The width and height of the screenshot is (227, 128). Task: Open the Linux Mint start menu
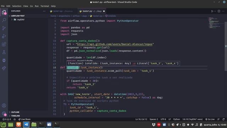[x=3, y=124]
